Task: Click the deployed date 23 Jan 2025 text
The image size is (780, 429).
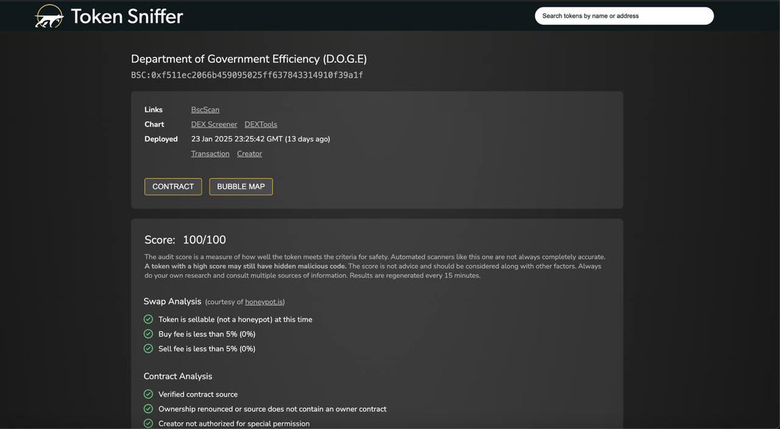Action: coord(261,139)
